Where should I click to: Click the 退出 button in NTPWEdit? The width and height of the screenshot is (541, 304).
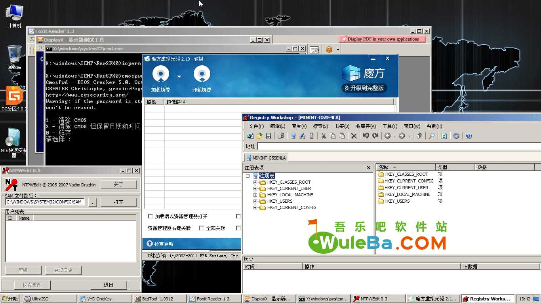coord(109,285)
